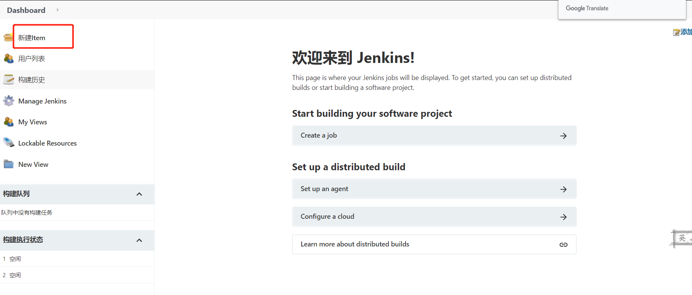
Task: Open New View
Action: [x=33, y=165]
